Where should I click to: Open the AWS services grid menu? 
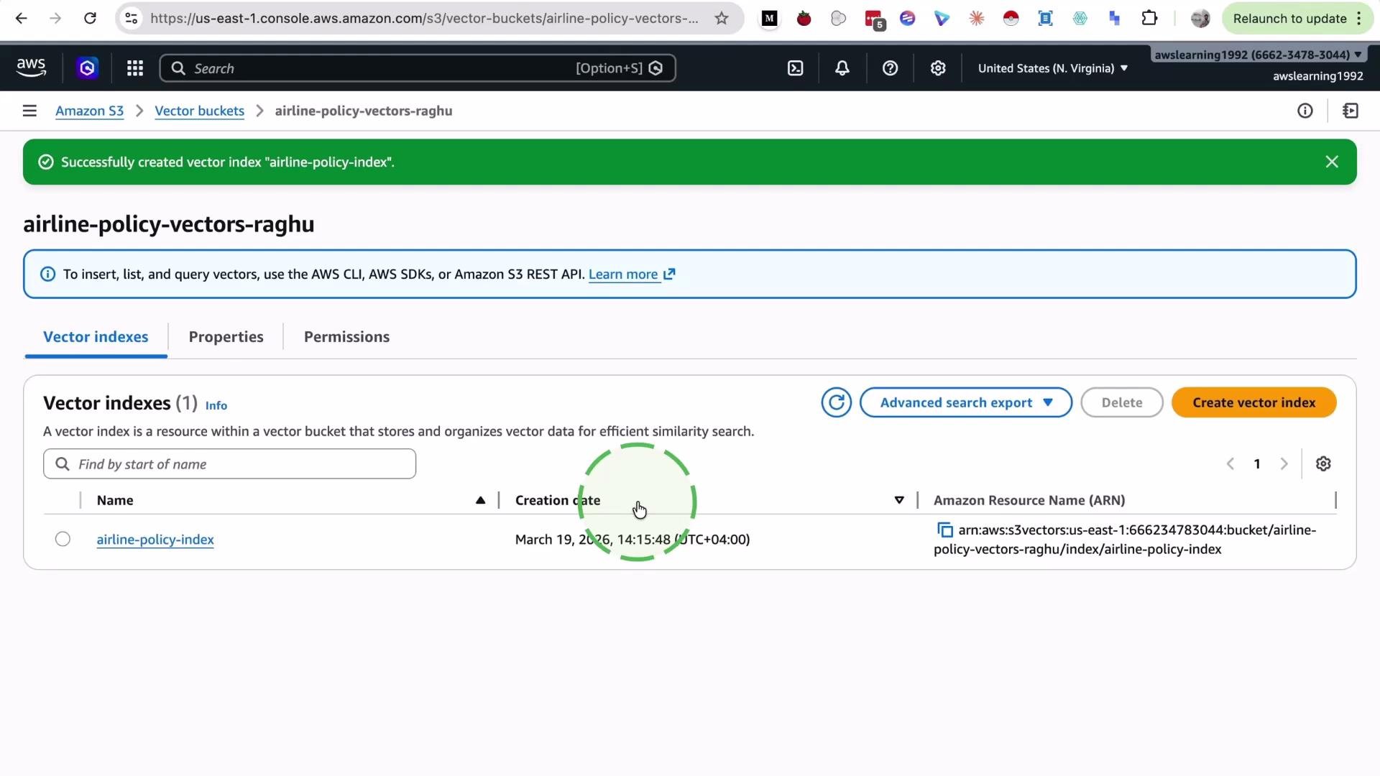(135, 68)
